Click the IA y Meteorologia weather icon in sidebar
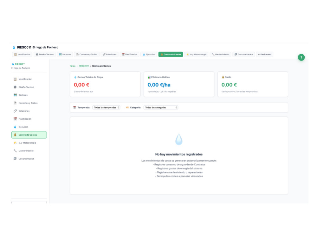 click(x=15, y=143)
